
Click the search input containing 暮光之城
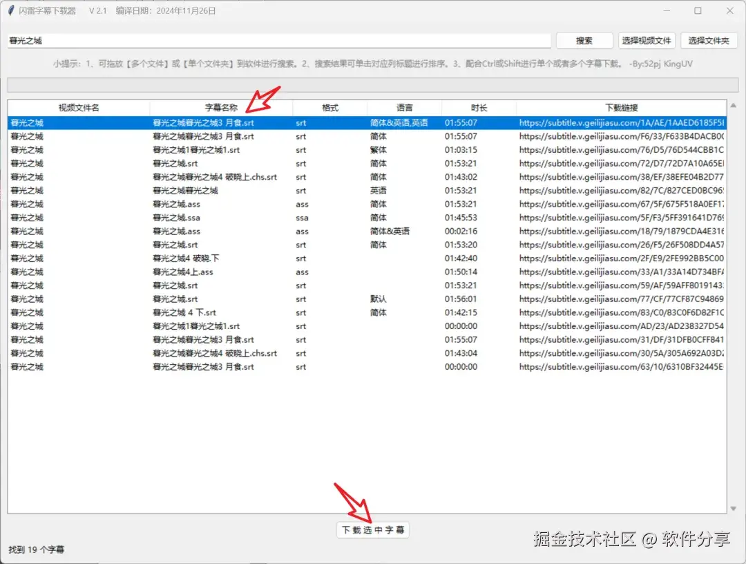pyautogui.click(x=276, y=40)
